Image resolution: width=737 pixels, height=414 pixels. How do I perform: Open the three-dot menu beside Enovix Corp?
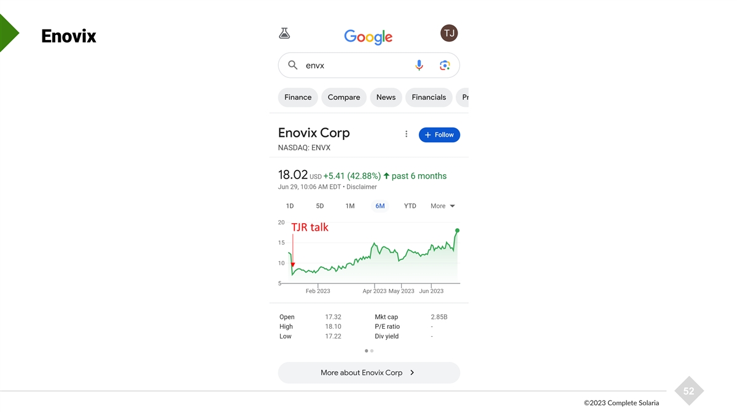pyautogui.click(x=406, y=134)
